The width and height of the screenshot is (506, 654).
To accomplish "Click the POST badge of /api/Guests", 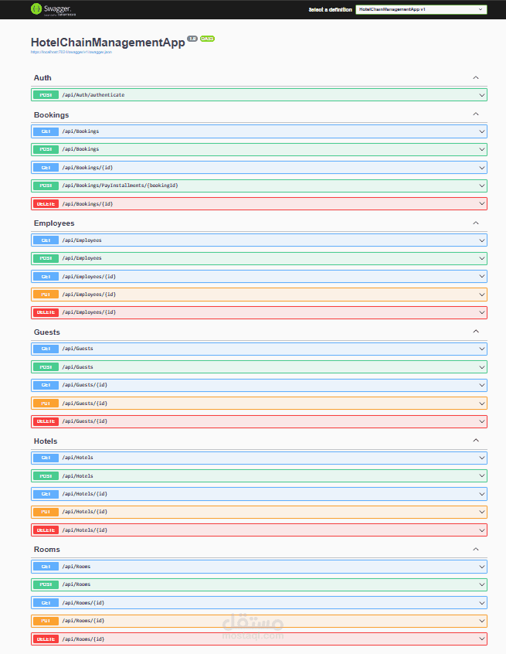I will [46, 367].
